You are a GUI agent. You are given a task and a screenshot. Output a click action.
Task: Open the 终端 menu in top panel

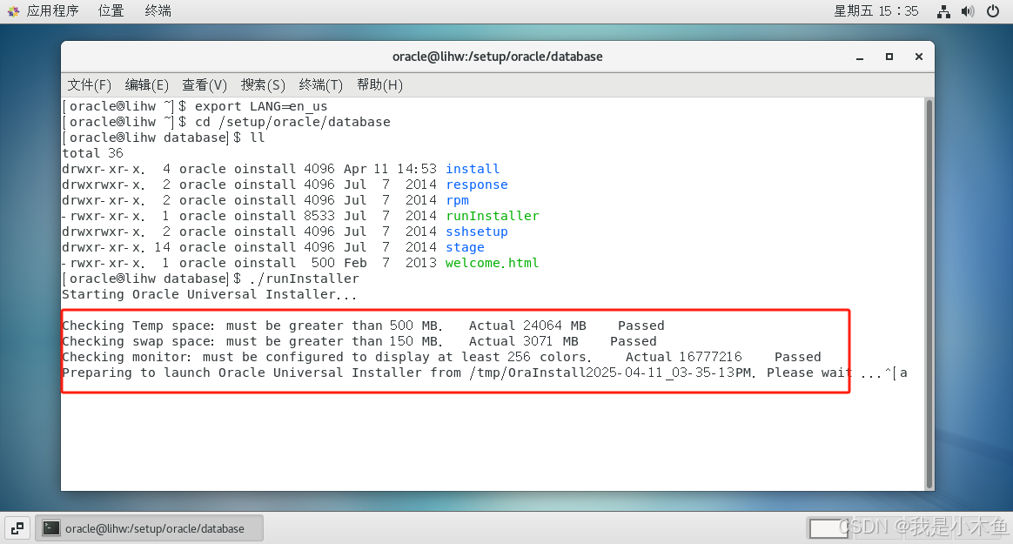point(158,11)
